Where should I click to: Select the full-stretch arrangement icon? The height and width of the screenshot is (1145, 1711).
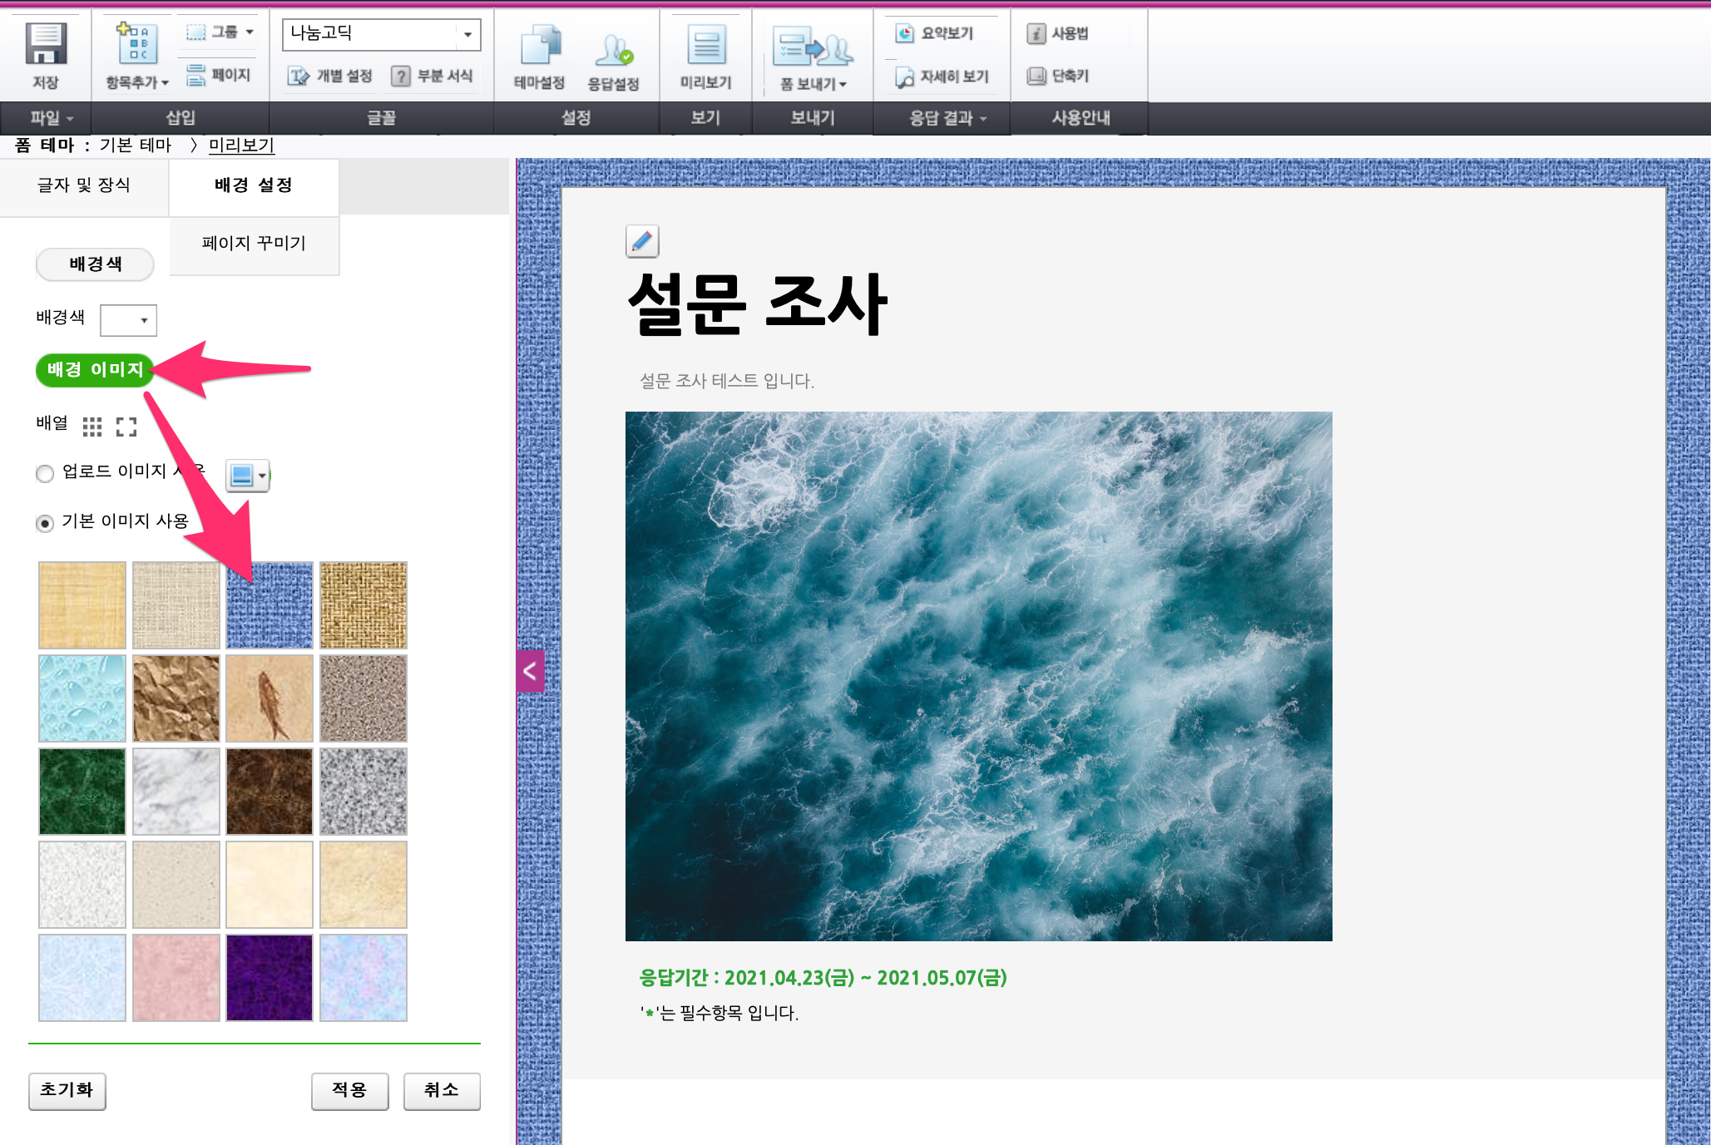click(x=126, y=427)
